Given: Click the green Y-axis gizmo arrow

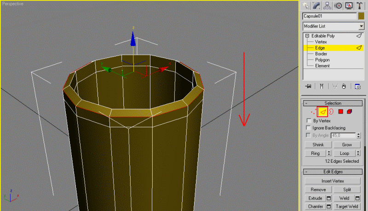Looking at the screenshot, I should pos(106,69).
